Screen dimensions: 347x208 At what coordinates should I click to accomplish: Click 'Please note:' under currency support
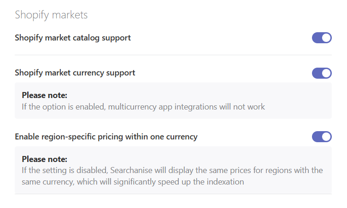pos(45,96)
